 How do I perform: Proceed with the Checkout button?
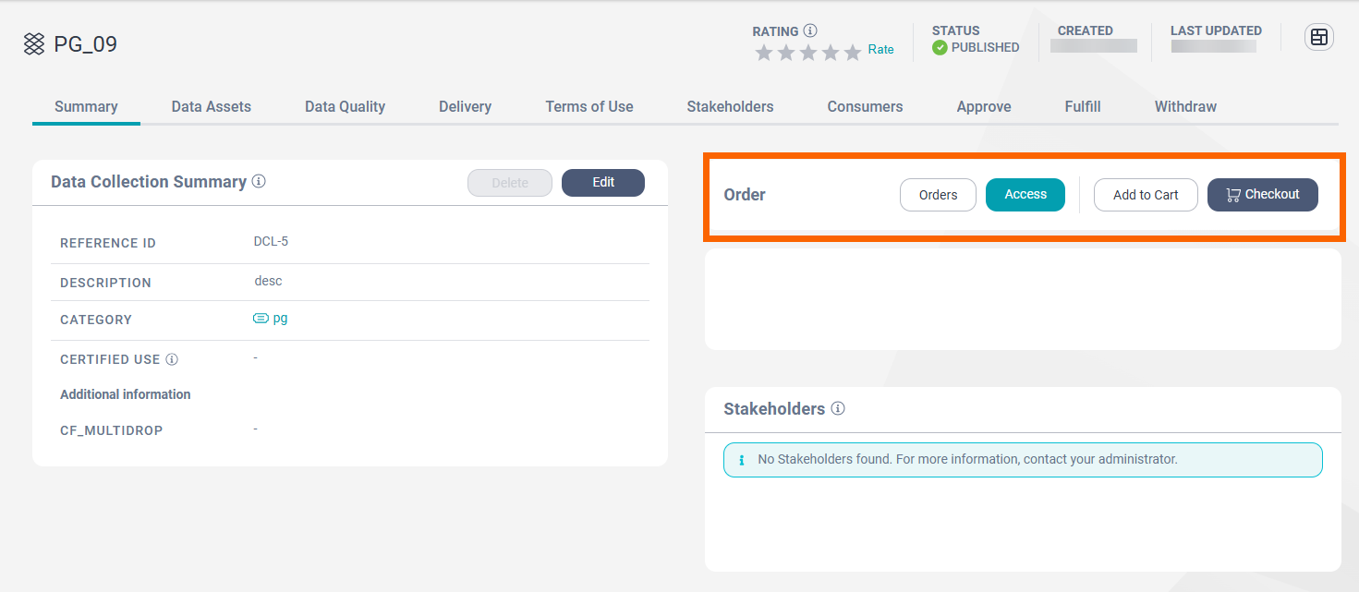pyautogui.click(x=1263, y=195)
